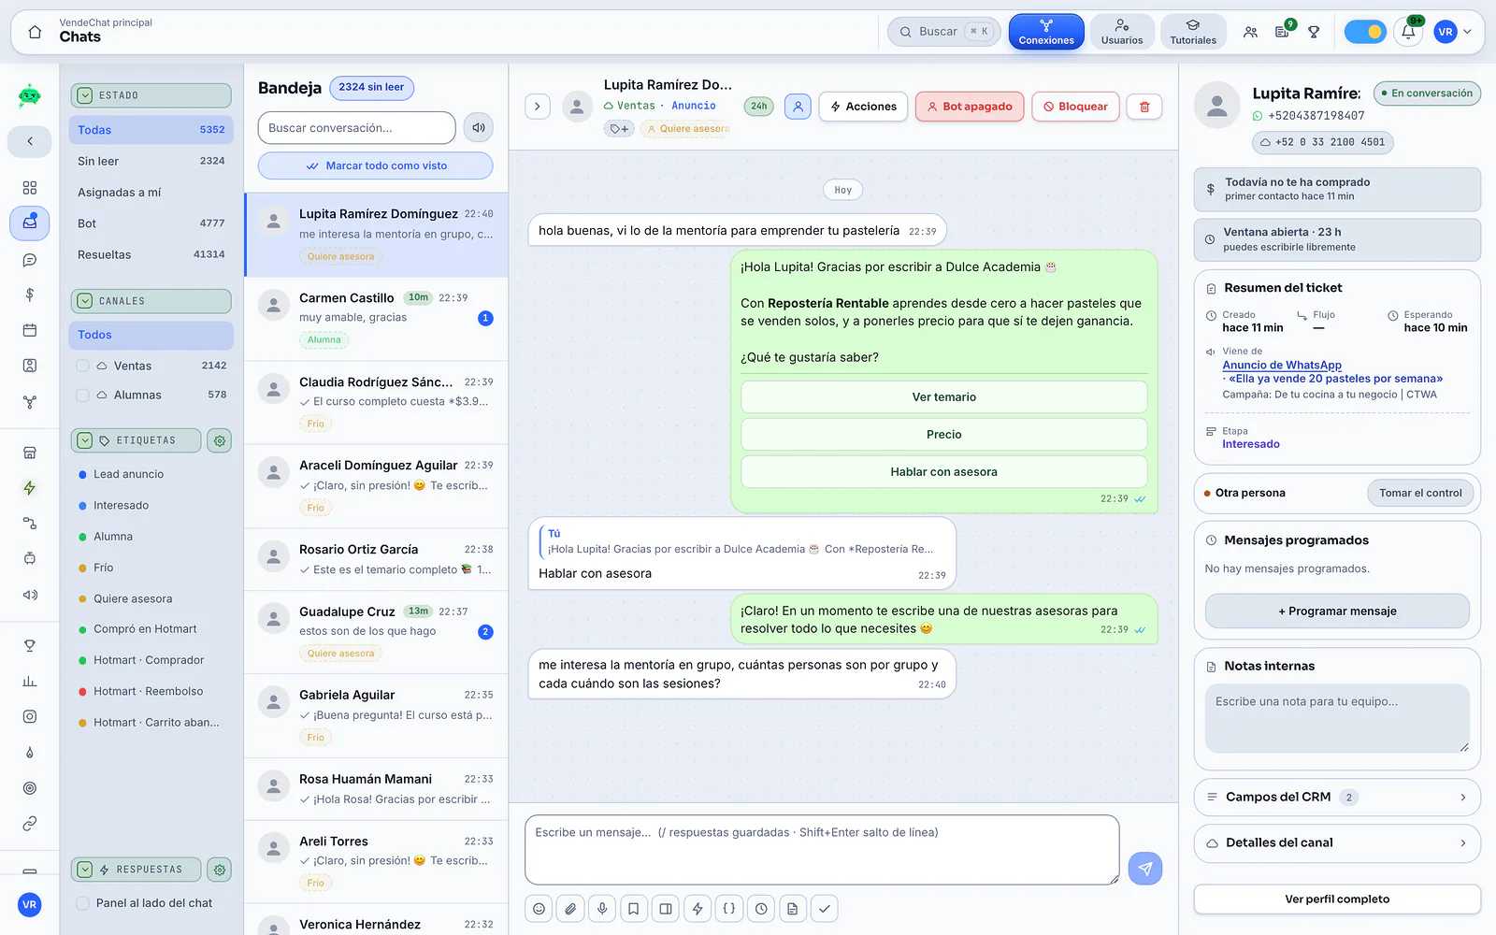1496x935 pixels.
Task: Open the VR account dropdown menu
Action: 1453,32
